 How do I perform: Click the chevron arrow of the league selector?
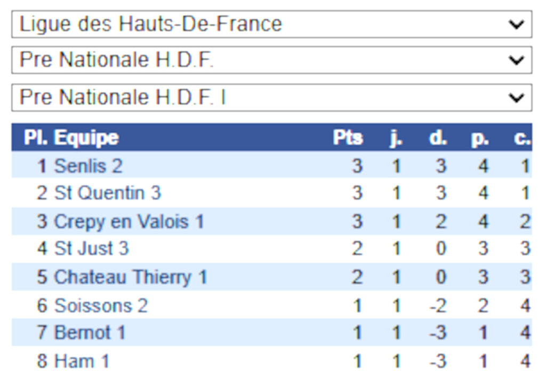(x=516, y=25)
